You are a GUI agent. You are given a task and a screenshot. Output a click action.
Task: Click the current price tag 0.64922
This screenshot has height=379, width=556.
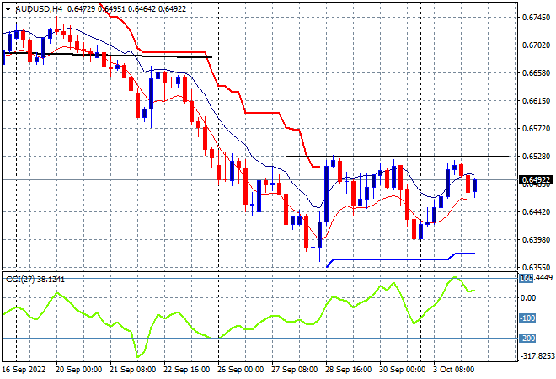[536, 180]
